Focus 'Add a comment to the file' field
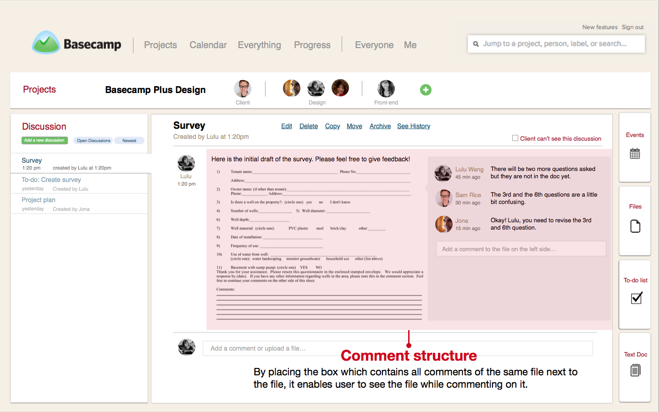 (521, 249)
